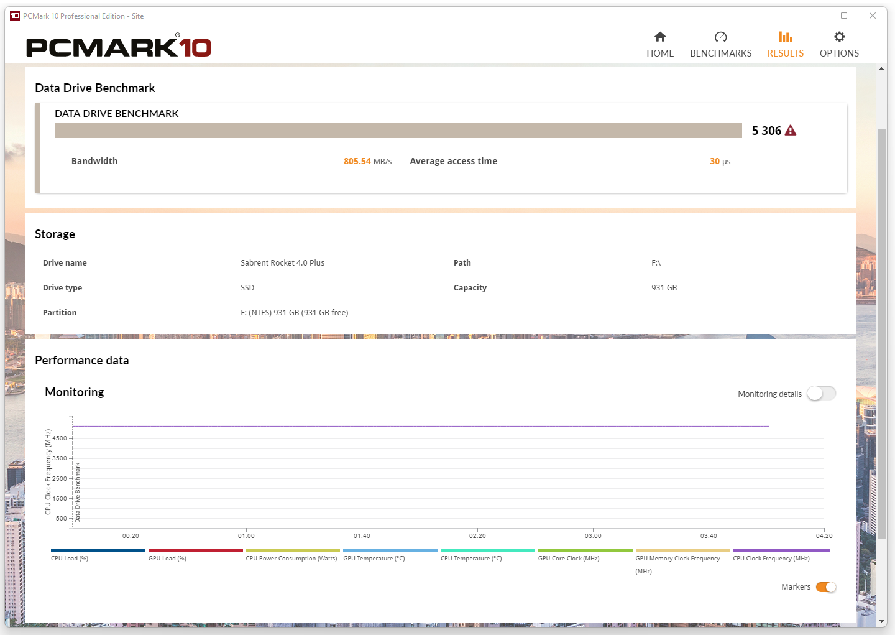Click the Data Drive Benchmark chart marker
The height and width of the screenshot is (635, 895).
pos(78,493)
